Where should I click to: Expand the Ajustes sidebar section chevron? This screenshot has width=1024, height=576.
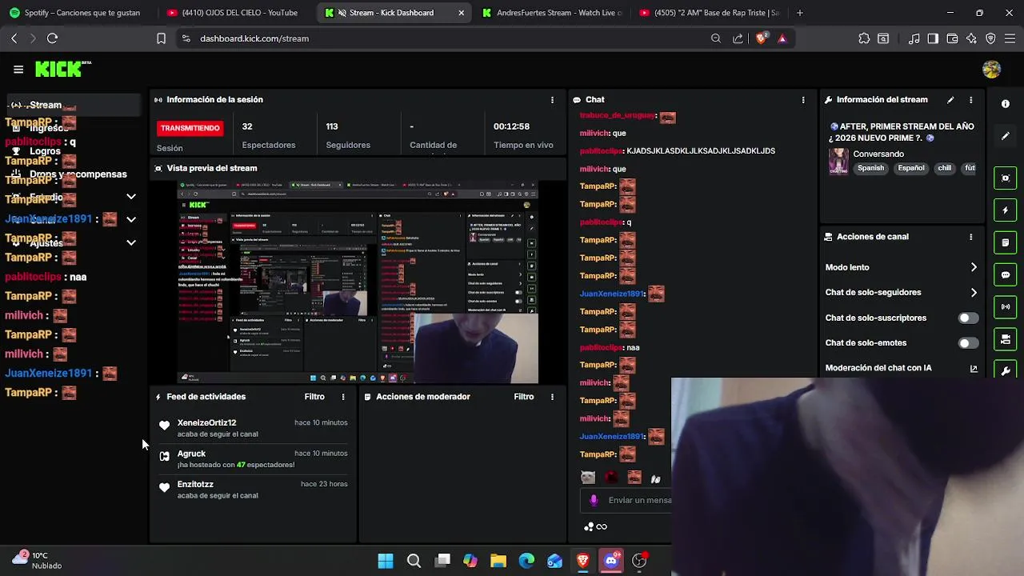click(131, 242)
